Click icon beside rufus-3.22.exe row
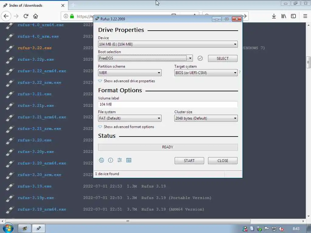Image resolution: width=311 pixels, height=233 pixels. pos(10,48)
